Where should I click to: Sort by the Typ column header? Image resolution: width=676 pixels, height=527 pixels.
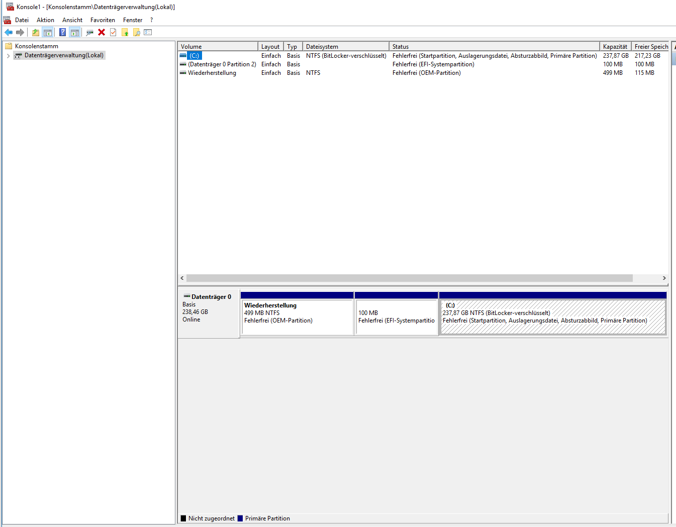click(x=293, y=46)
